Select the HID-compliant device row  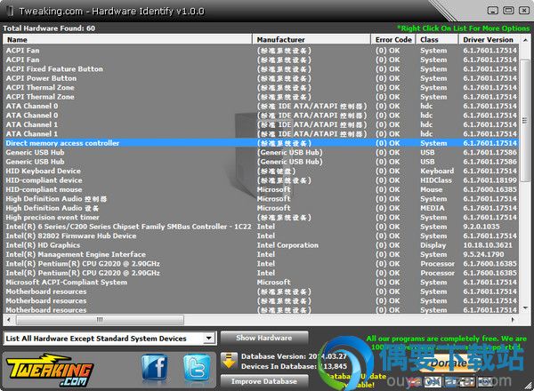pyautogui.click(x=261, y=180)
